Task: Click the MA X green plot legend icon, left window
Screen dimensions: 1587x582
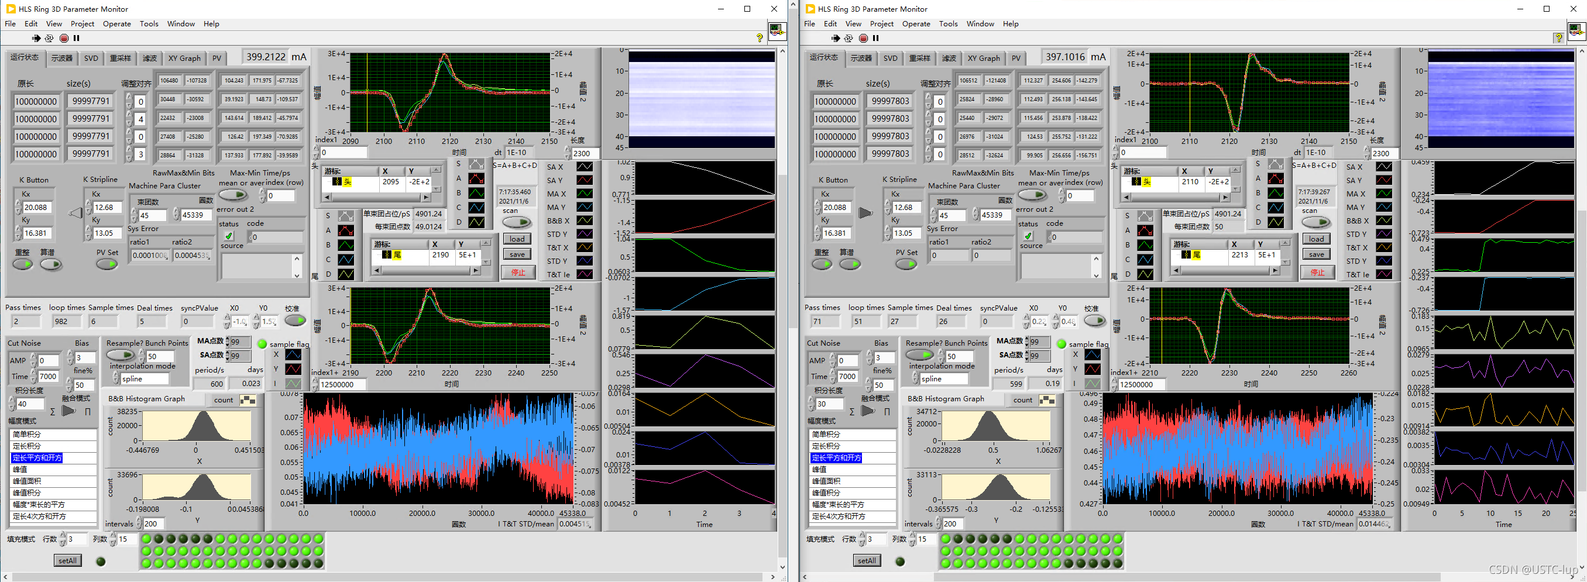Action: (584, 194)
